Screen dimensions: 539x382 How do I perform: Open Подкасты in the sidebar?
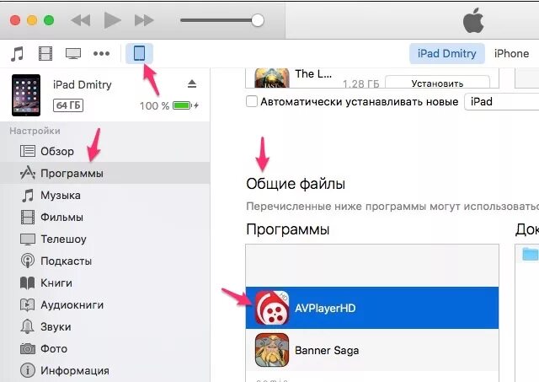(104, 261)
